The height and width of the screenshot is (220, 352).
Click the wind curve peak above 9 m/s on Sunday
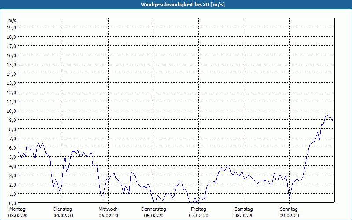[x=326, y=115]
